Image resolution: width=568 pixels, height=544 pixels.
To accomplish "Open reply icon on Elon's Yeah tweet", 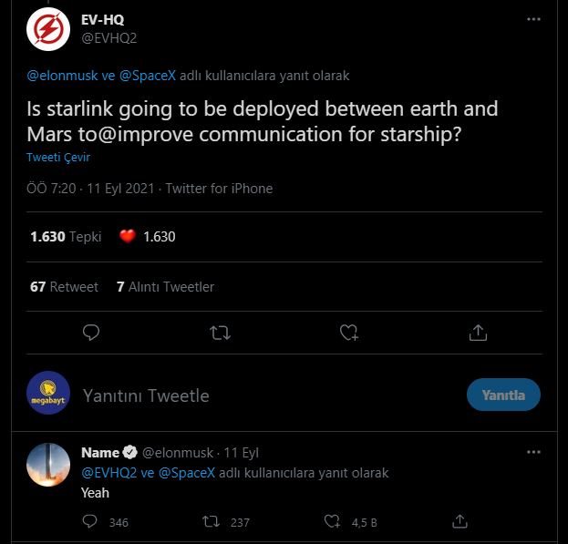I will coord(90,521).
